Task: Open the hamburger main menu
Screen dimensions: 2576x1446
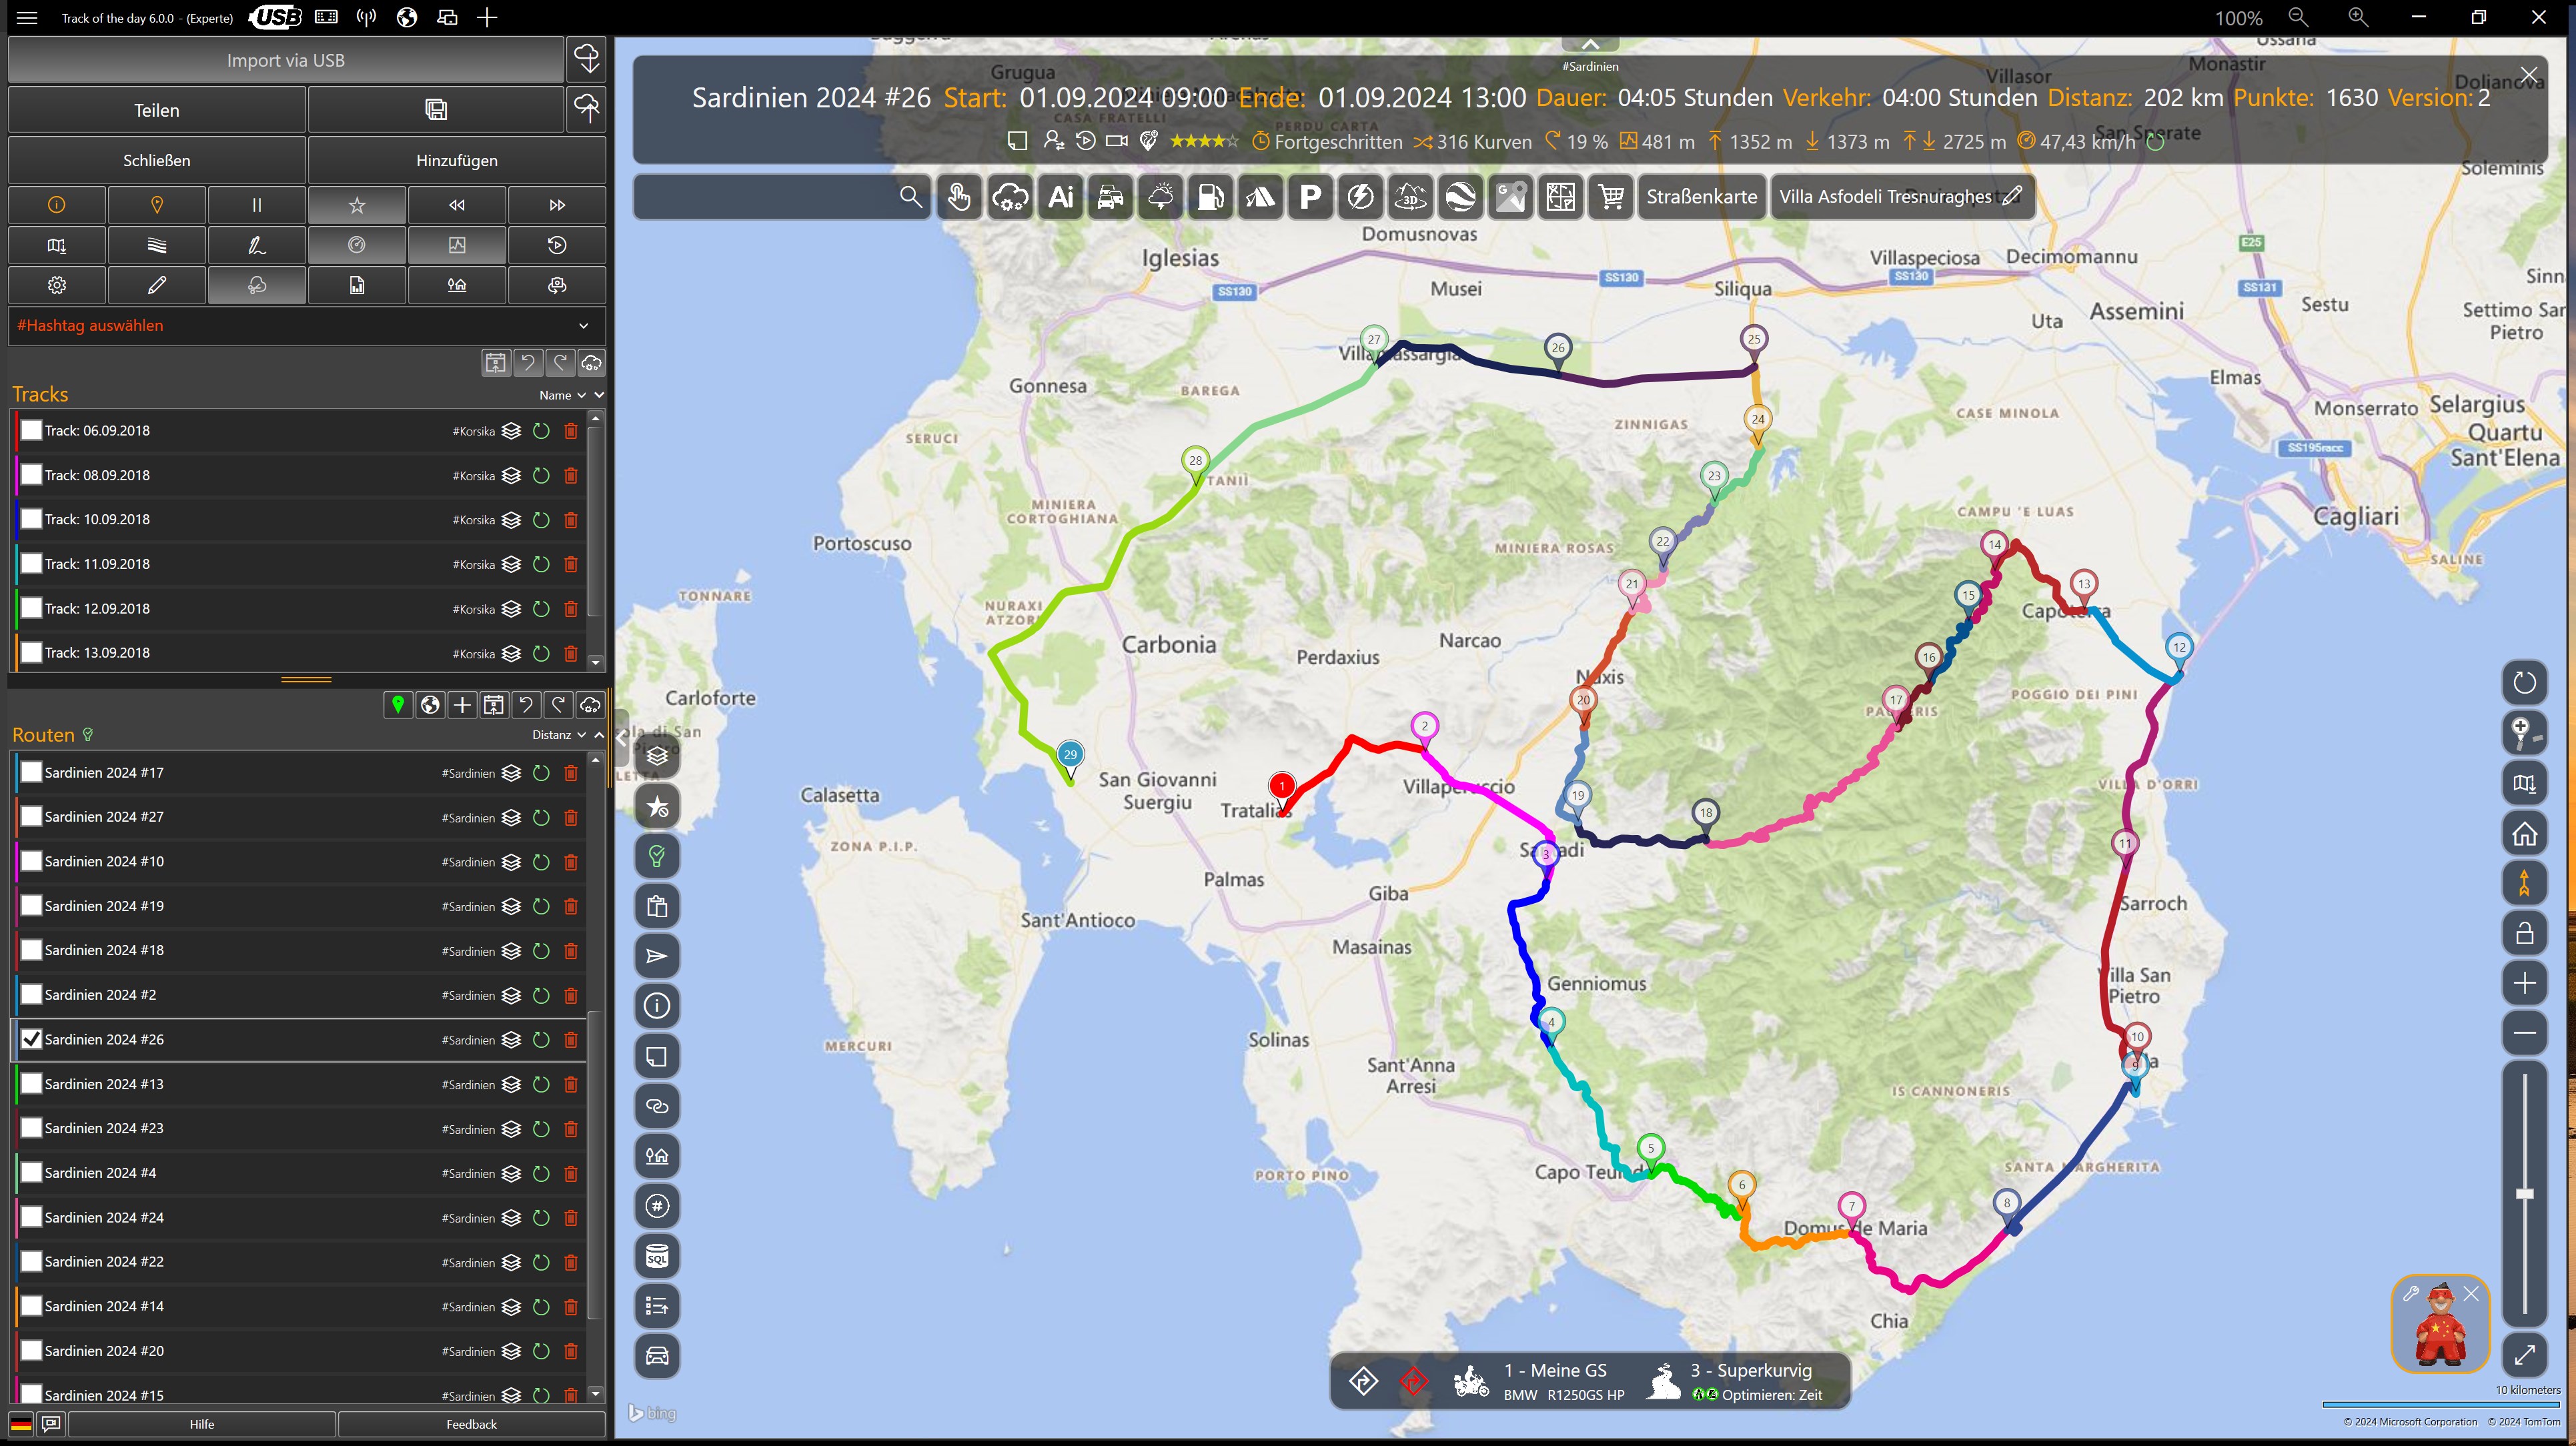Action: 27,18
